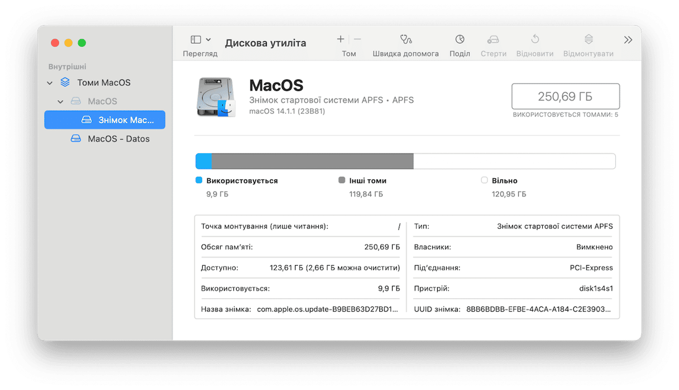This screenshot has height=390, width=679.
Task: Select MacOS - Datos volume in sidebar
Action: click(118, 139)
